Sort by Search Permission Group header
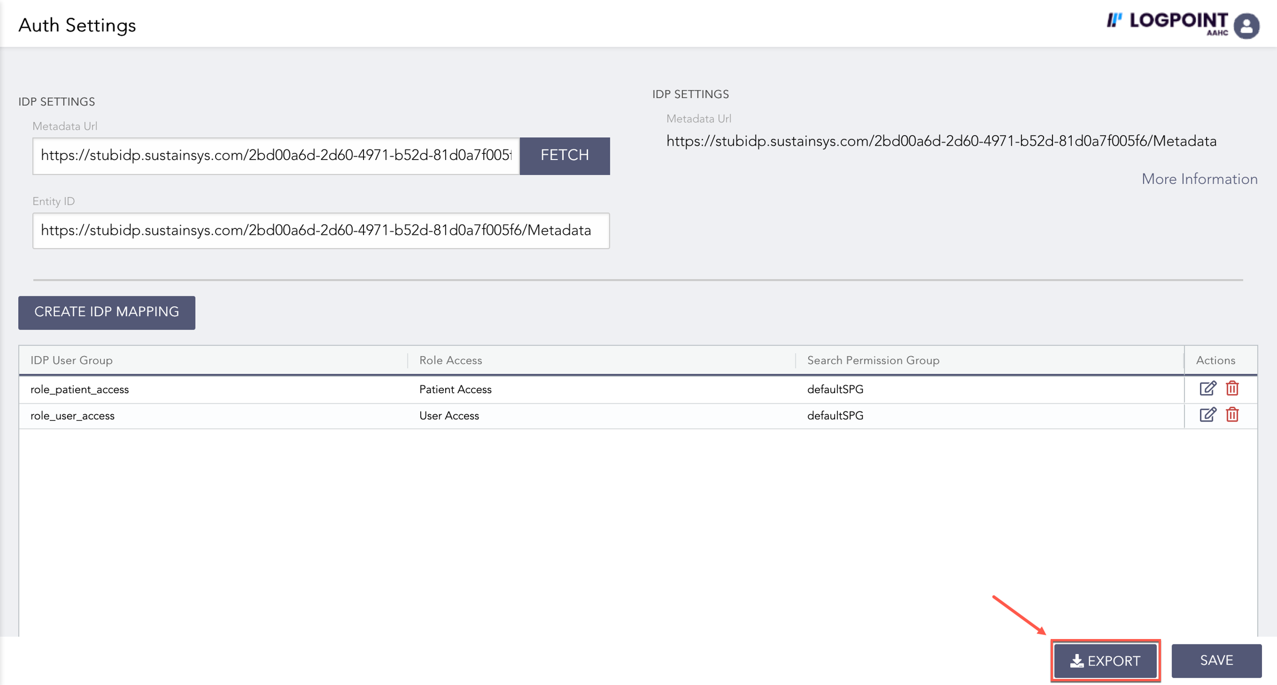The height and width of the screenshot is (685, 1277). click(873, 360)
